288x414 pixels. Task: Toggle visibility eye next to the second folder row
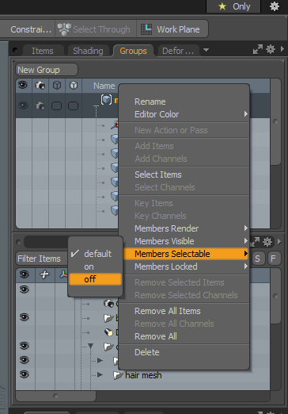click(x=25, y=317)
